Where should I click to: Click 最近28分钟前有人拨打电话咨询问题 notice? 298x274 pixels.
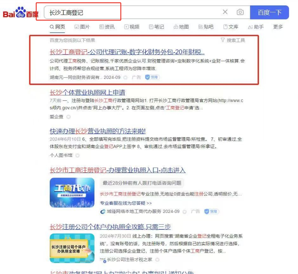point(142,183)
